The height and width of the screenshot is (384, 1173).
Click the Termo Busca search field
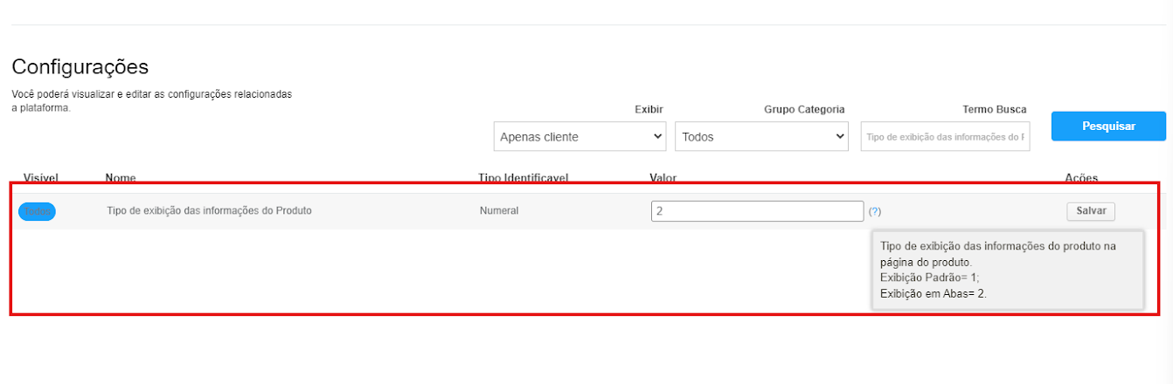(945, 136)
